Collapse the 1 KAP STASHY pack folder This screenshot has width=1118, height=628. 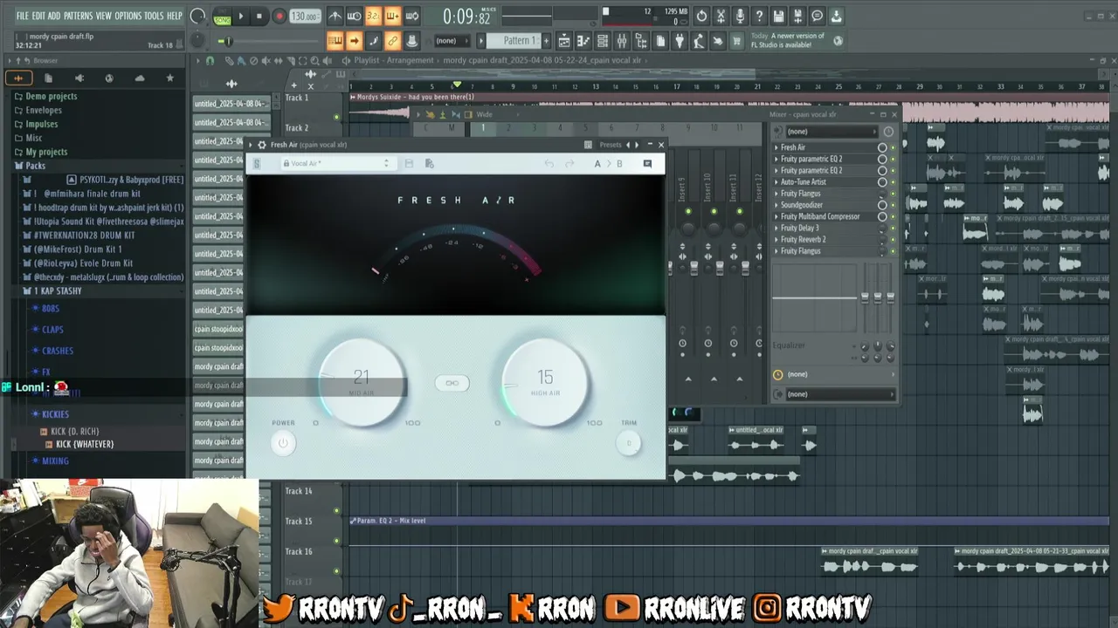click(58, 290)
